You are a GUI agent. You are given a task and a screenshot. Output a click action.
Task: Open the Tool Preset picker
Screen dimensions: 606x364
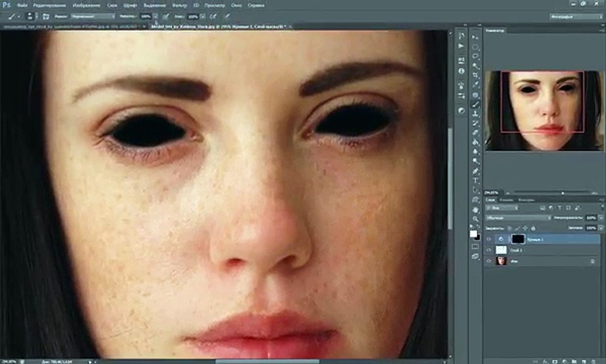point(13,17)
